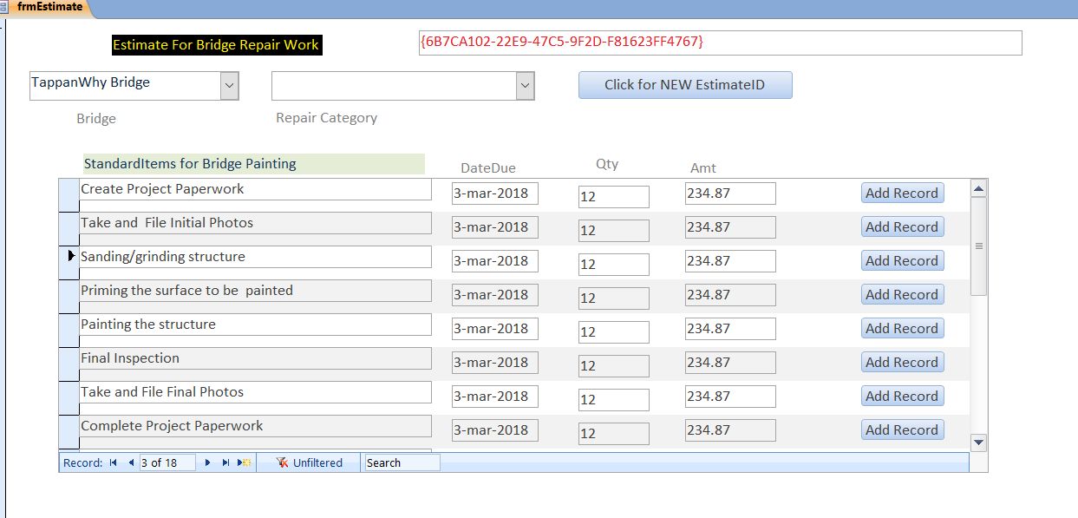Open the Repair Category dropdown
1078x518 pixels.
point(525,84)
